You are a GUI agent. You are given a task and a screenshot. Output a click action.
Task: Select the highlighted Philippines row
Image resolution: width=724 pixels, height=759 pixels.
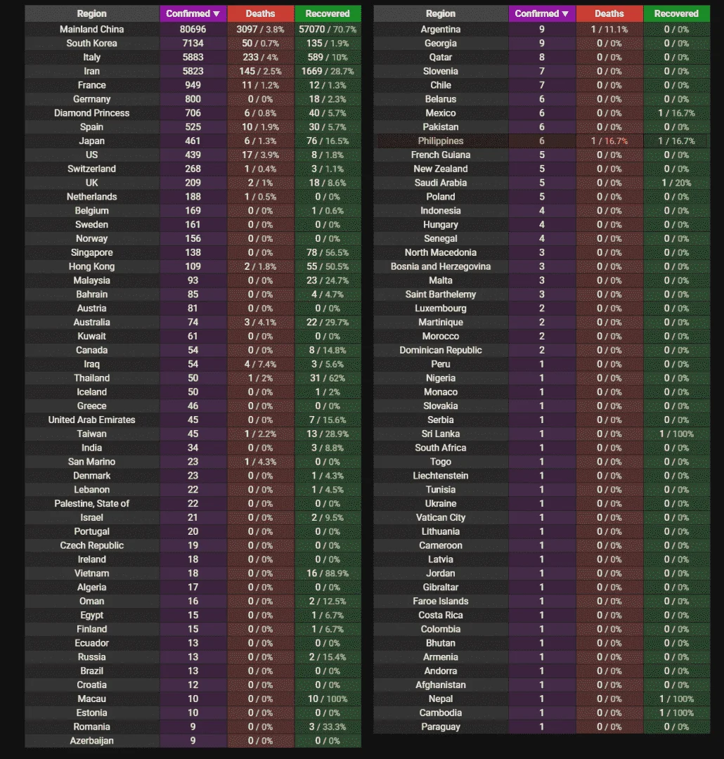tap(542, 141)
